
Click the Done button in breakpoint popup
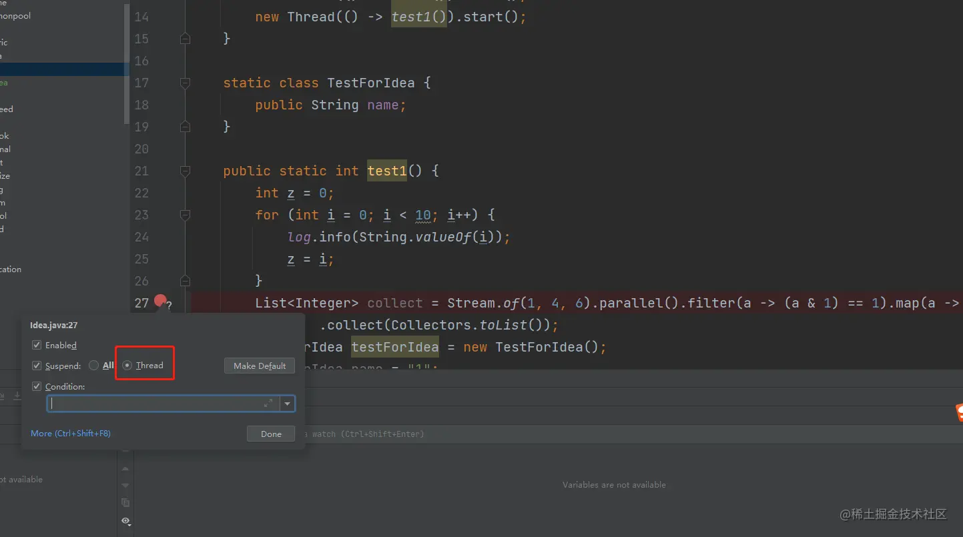coord(271,434)
